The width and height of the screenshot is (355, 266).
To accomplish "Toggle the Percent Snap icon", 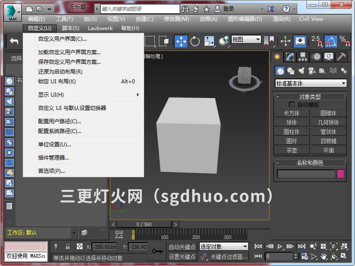I will pyautogui.click(x=345, y=41).
